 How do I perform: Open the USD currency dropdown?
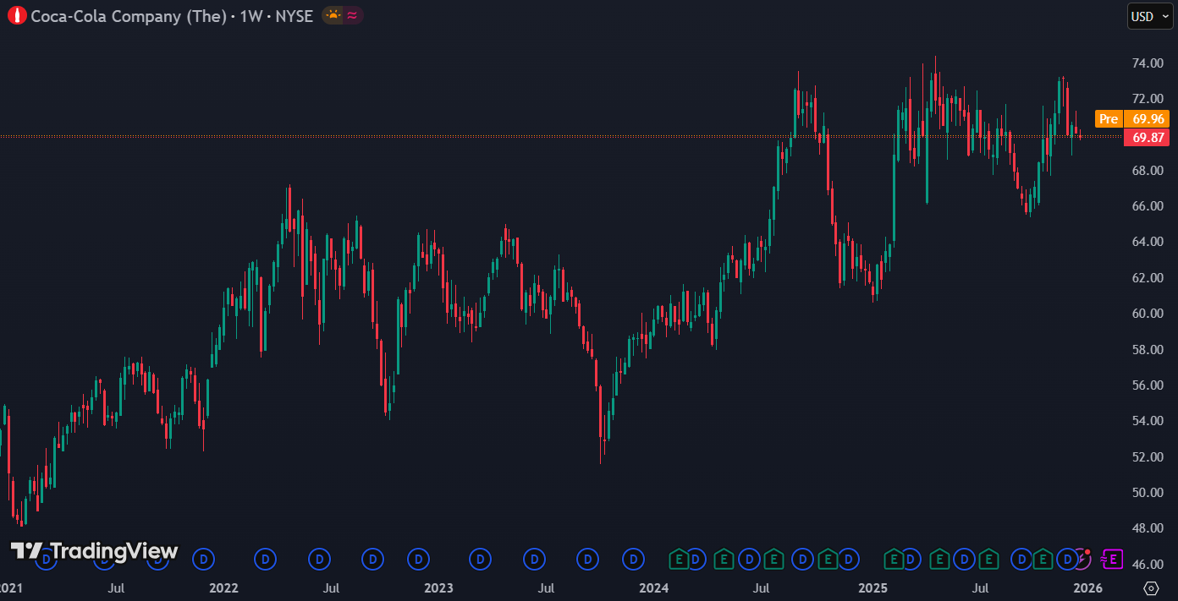(1150, 16)
